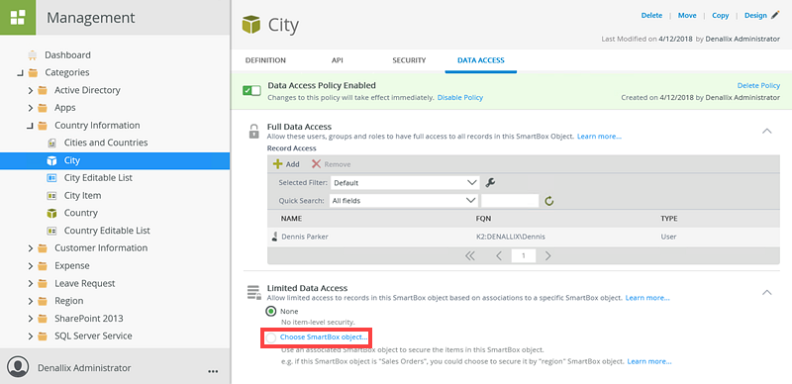Click the Dashboard easel icon
The height and width of the screenshot is (384, 792).
pyautogui.click(x=33, y=55)
